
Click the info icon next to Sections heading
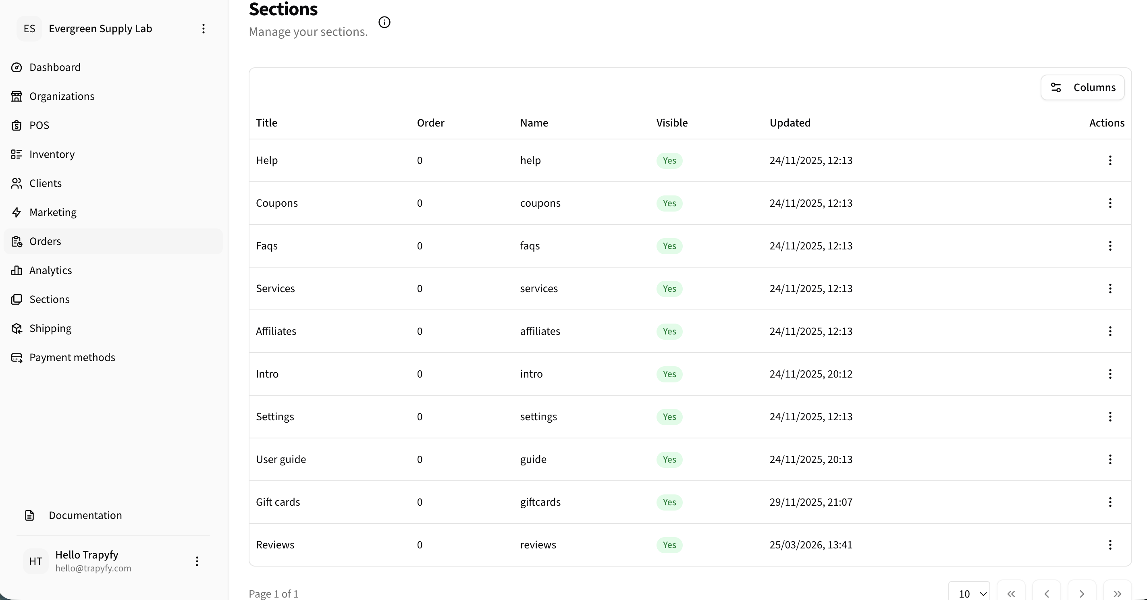[x=384, y=22]
